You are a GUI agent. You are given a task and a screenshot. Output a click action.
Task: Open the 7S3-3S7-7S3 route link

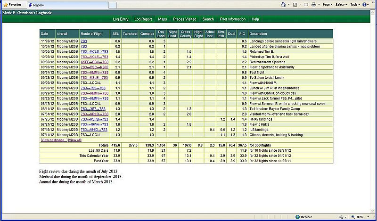(x=93, y=109)
